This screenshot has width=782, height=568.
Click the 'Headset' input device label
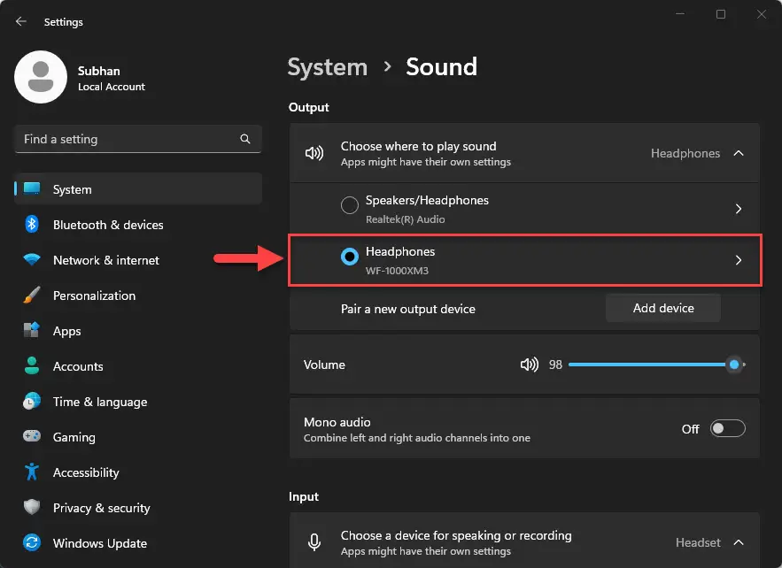click(698, 542)
